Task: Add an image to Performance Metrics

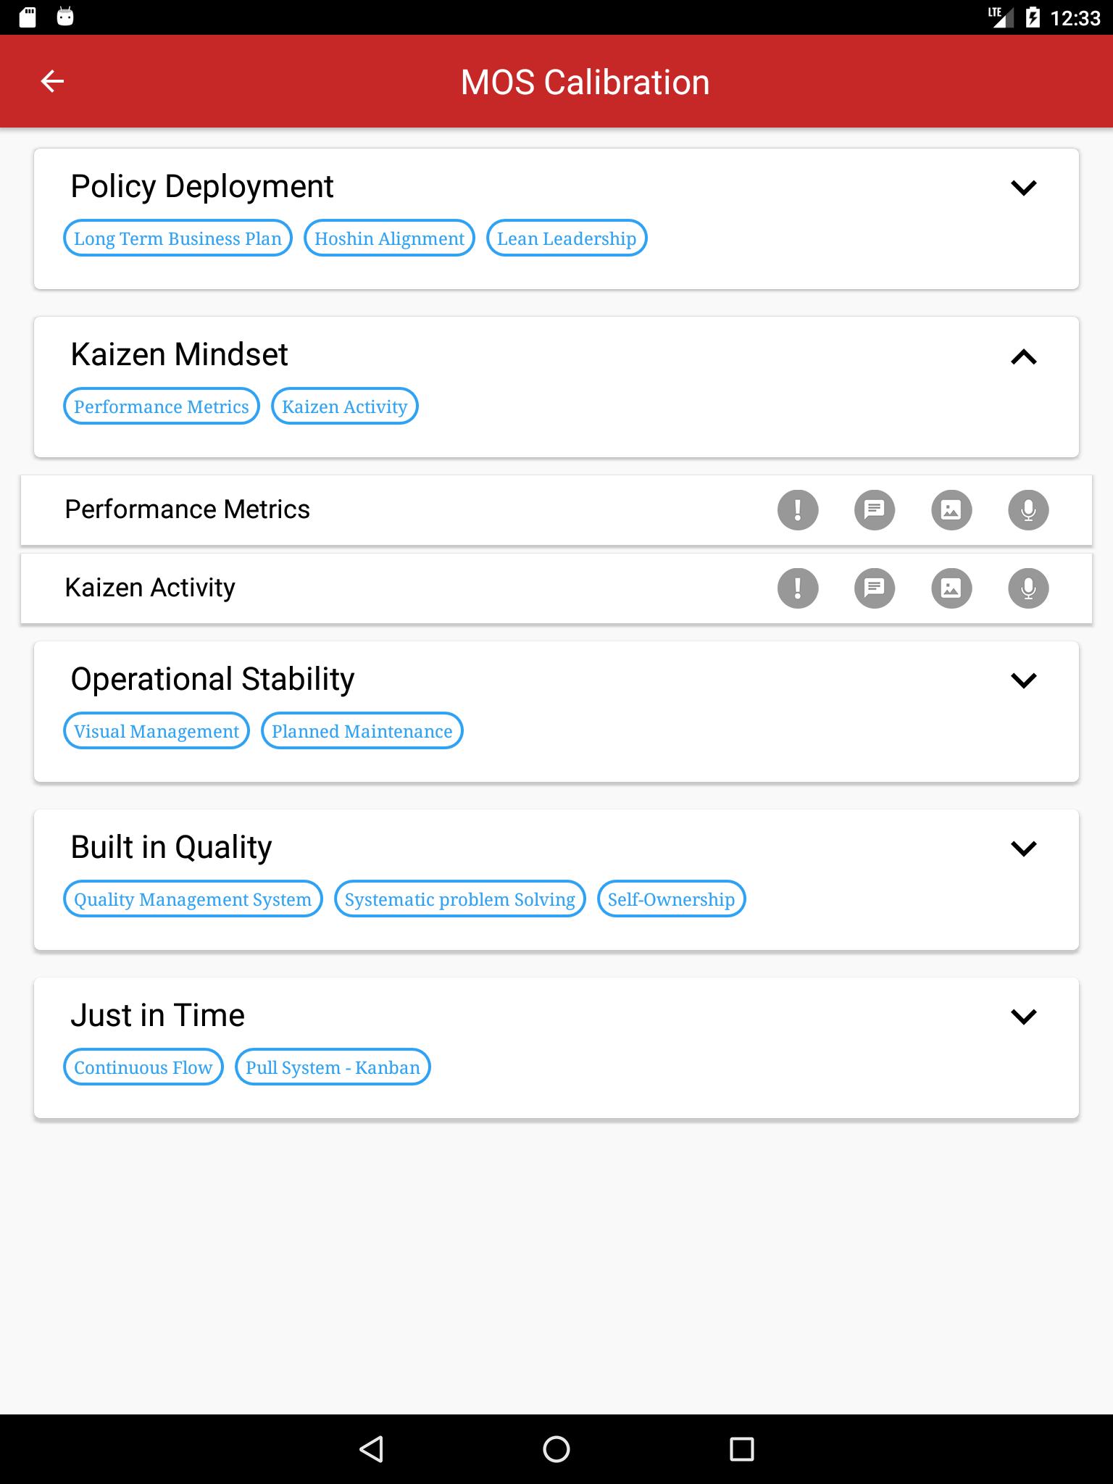Action: [951, 509]
